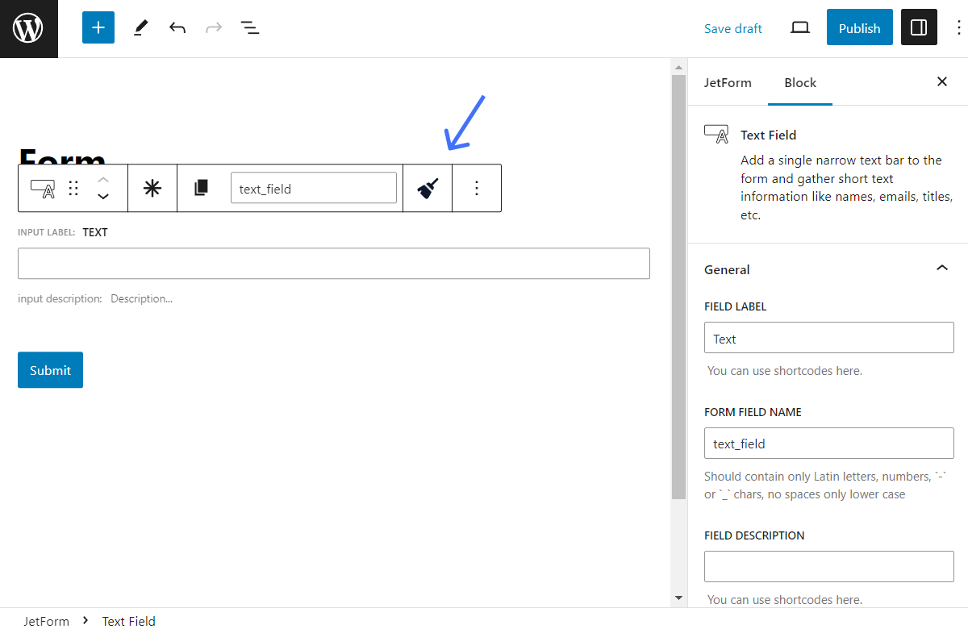
Task: Redo the last change
Action: point(213,27)
